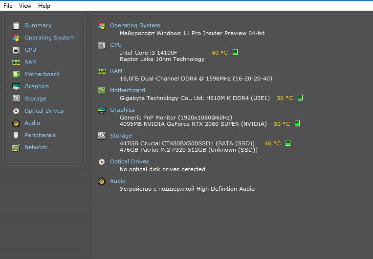373x259 pixels.
Task: Select the CPU sidebar entry
Action: point(30,50)
